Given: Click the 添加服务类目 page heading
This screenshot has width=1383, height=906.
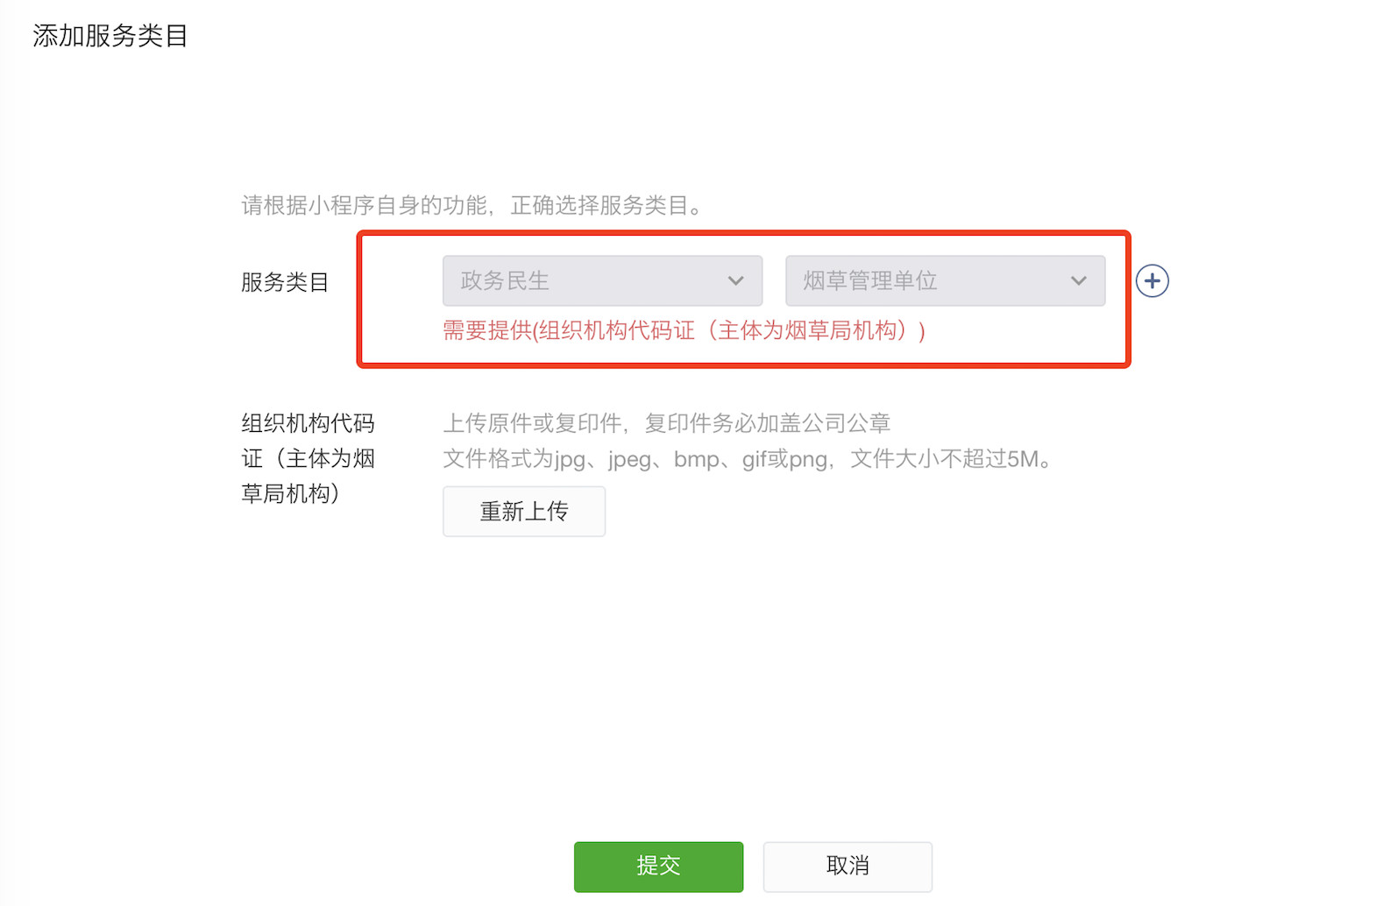Looking at the screenshot, I should (x=110, y=36).
